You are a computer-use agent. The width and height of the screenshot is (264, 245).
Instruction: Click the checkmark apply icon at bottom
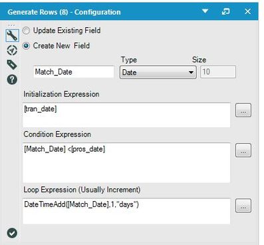point(12,233)
